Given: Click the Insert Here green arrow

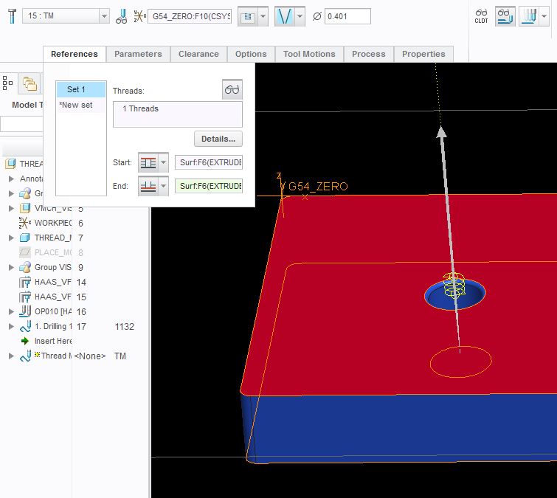Looking at the screenshot, I should [25, 341].
